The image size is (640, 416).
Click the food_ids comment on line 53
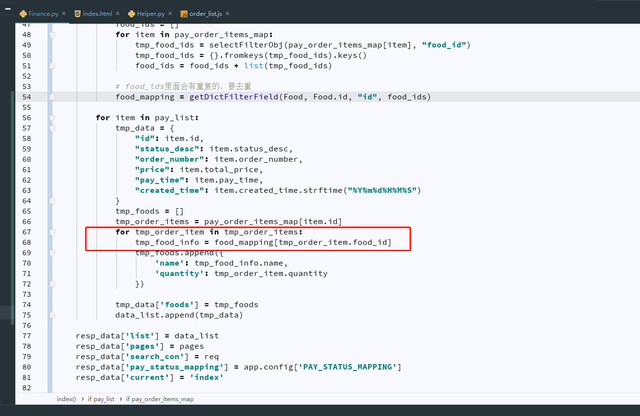183,86
